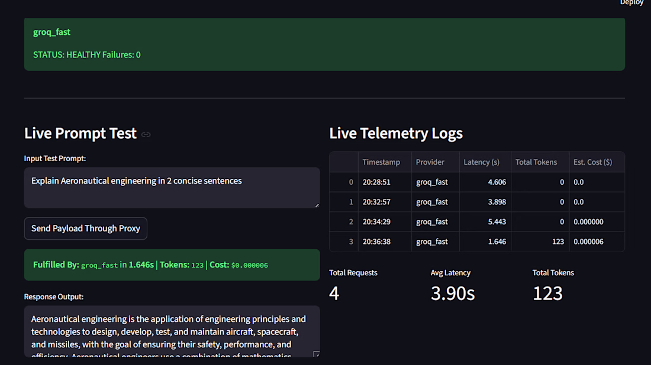Click the groq_fast heading in status card

pyautogui.click(x=51, y=32)
